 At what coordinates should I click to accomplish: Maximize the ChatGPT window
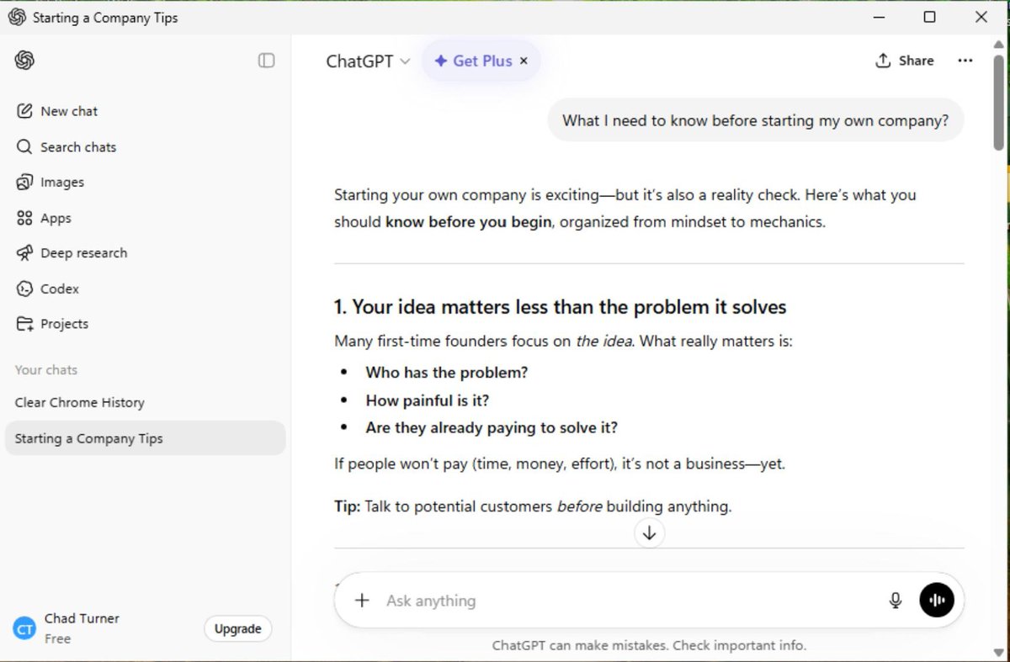929,17
